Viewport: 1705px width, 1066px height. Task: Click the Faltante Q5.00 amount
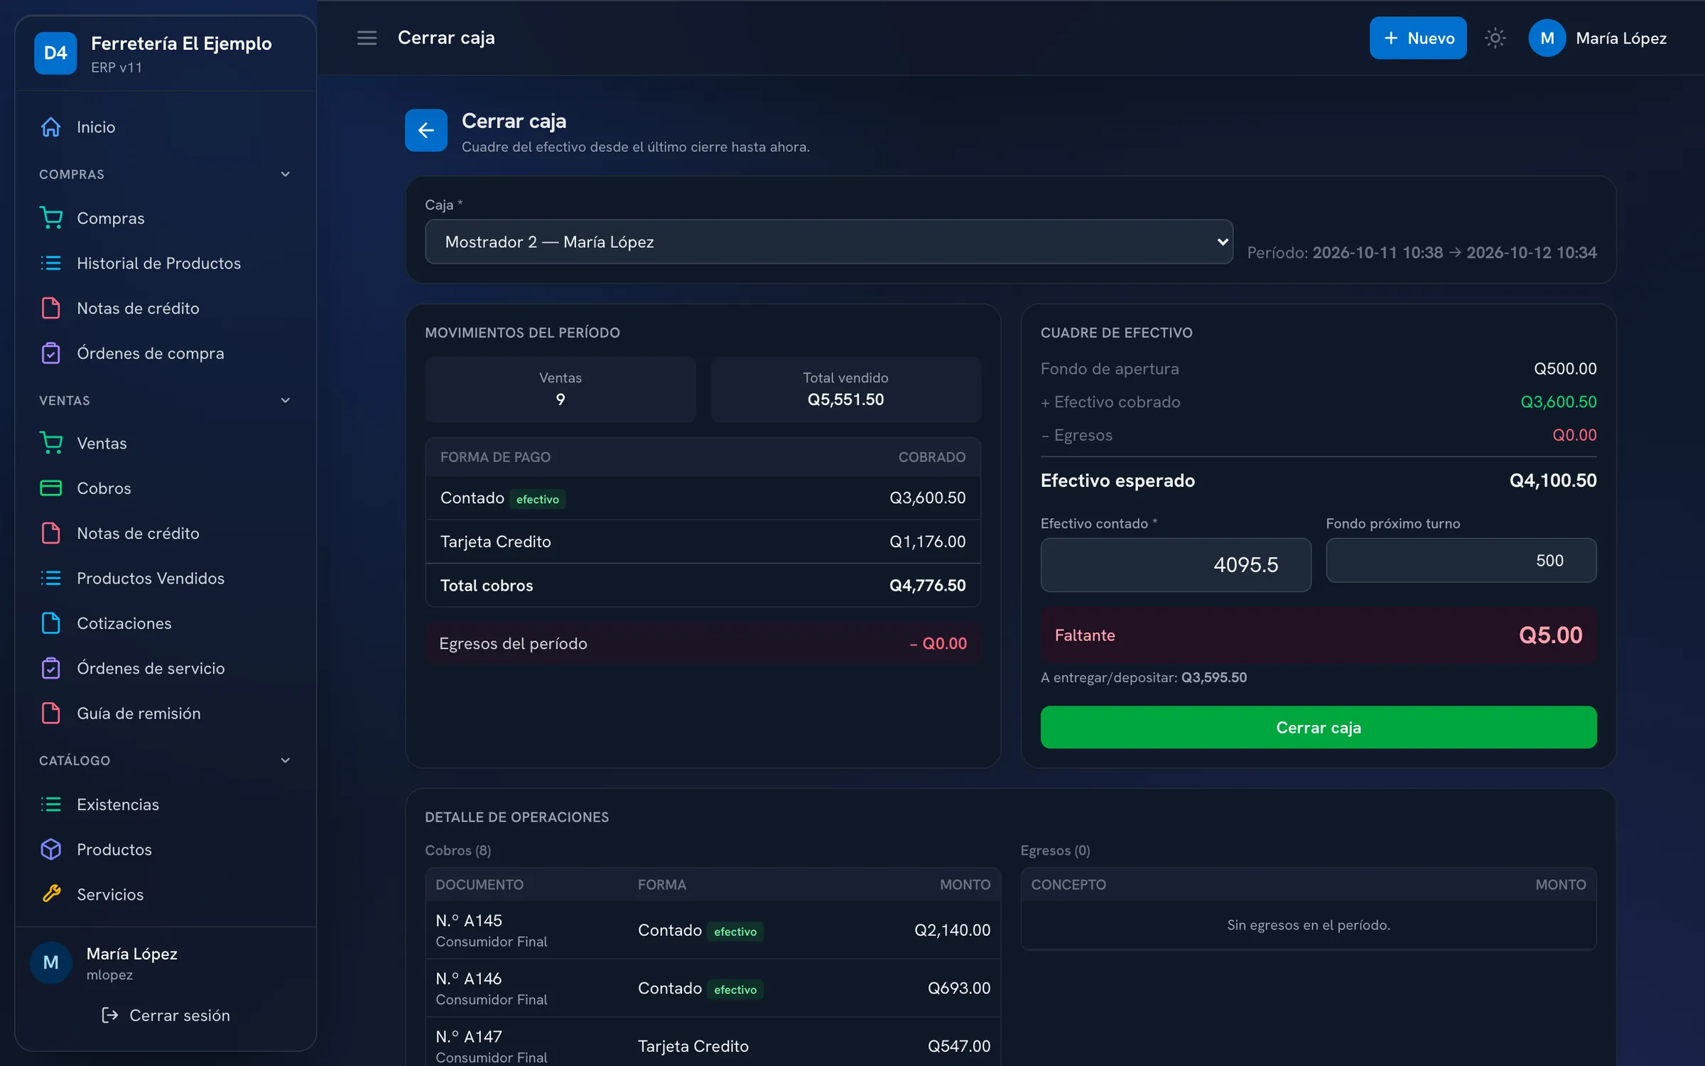click(x=1550, y=635)
